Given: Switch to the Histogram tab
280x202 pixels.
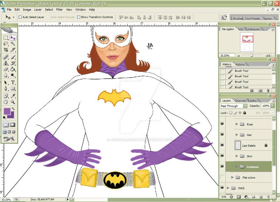Looking at the screenshot, I should [x=254, y=29].
